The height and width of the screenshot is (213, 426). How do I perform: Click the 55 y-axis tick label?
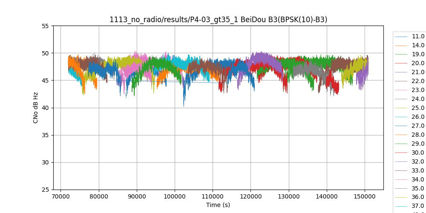point(45,26)
